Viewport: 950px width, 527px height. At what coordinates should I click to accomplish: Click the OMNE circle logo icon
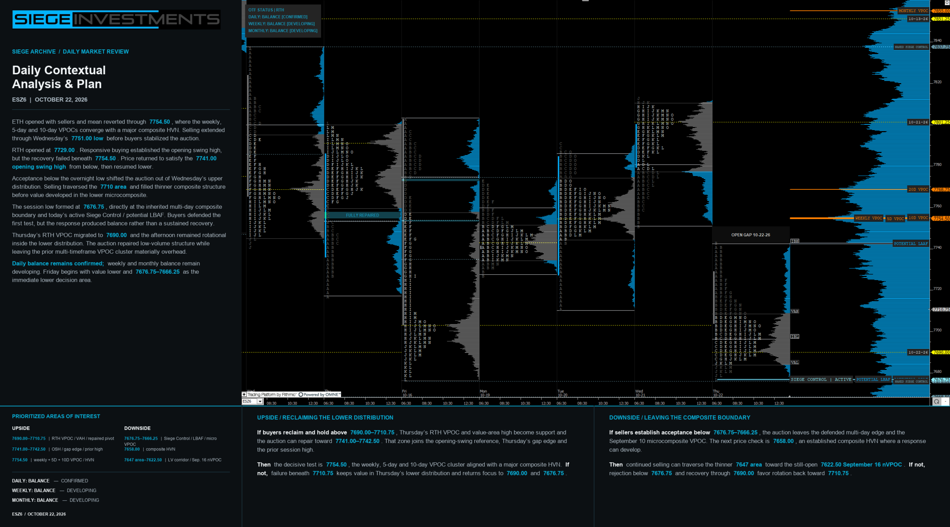pyautogui.click(x=301, y=394)
